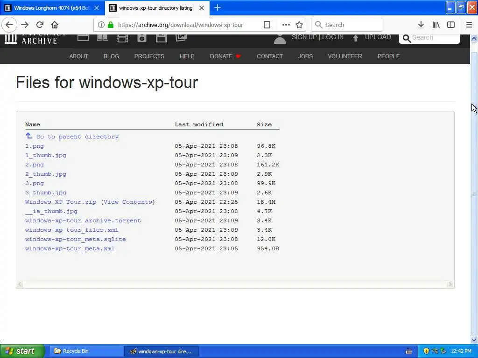Open a new browser tab
478x358 pixels.
[x=218, y=7]
